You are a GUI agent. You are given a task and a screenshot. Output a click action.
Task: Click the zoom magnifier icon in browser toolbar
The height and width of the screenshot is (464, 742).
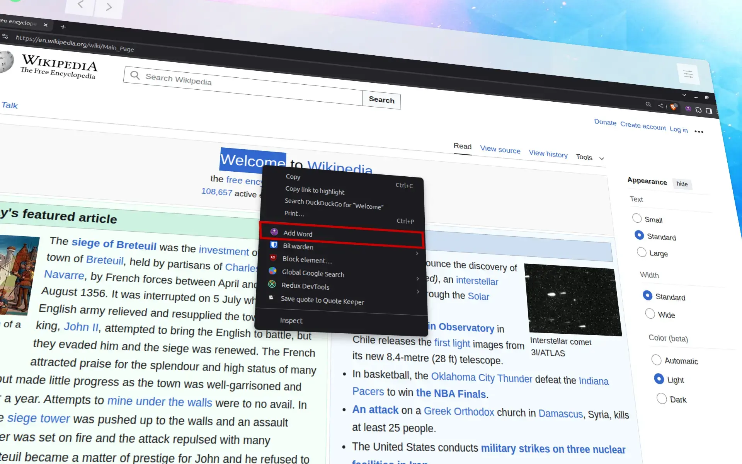(x=648, y=104)
